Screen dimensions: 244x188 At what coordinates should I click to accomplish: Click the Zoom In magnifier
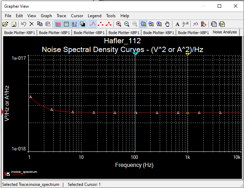coord(119,24)
